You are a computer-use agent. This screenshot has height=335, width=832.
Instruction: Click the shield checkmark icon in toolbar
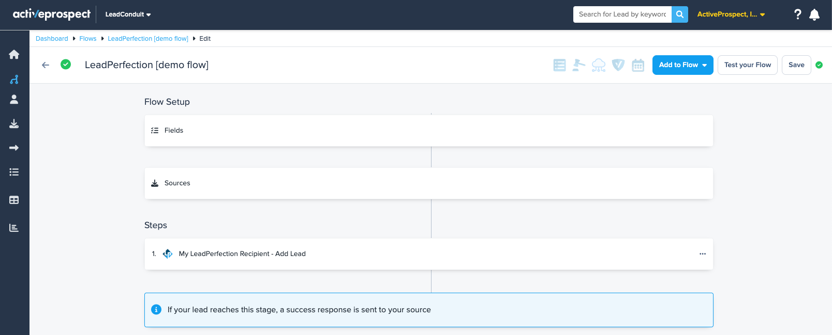pyautogui.click(x=618, y=65)
